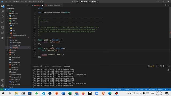Open Windows Start menu
Image resolution: width=171 pixels, height=96 pixels.
point(3,93)
